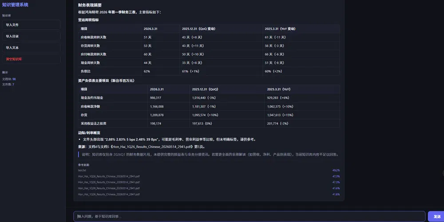The height and width of the screenshot is (222, 444).
Task: Click the 边际/利率概览 heading
Action: coord(89,133)
